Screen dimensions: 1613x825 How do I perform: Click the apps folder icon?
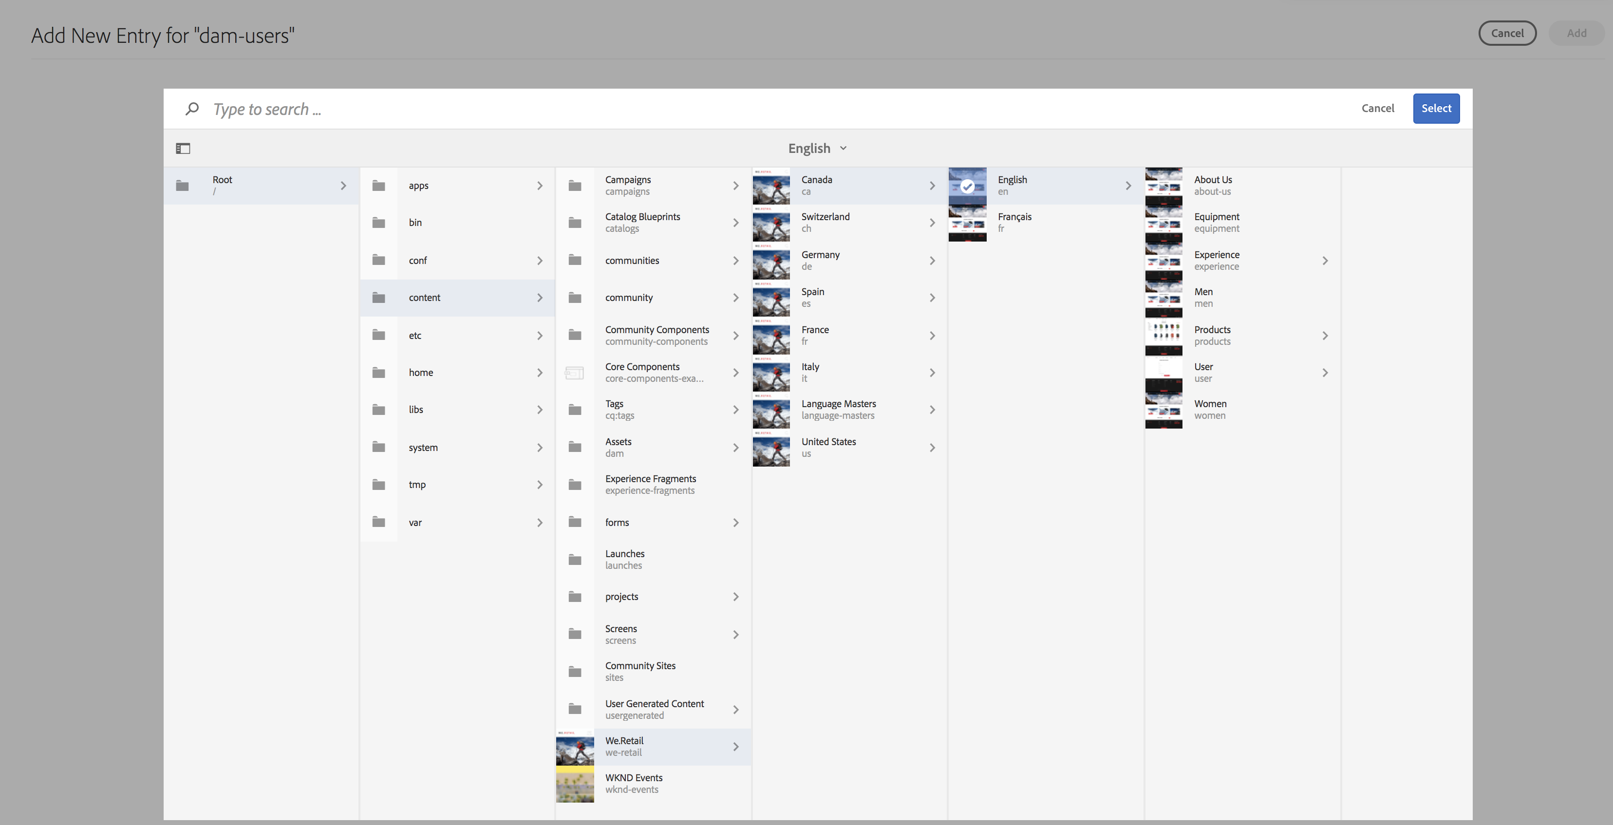click(x=378, y=186)
